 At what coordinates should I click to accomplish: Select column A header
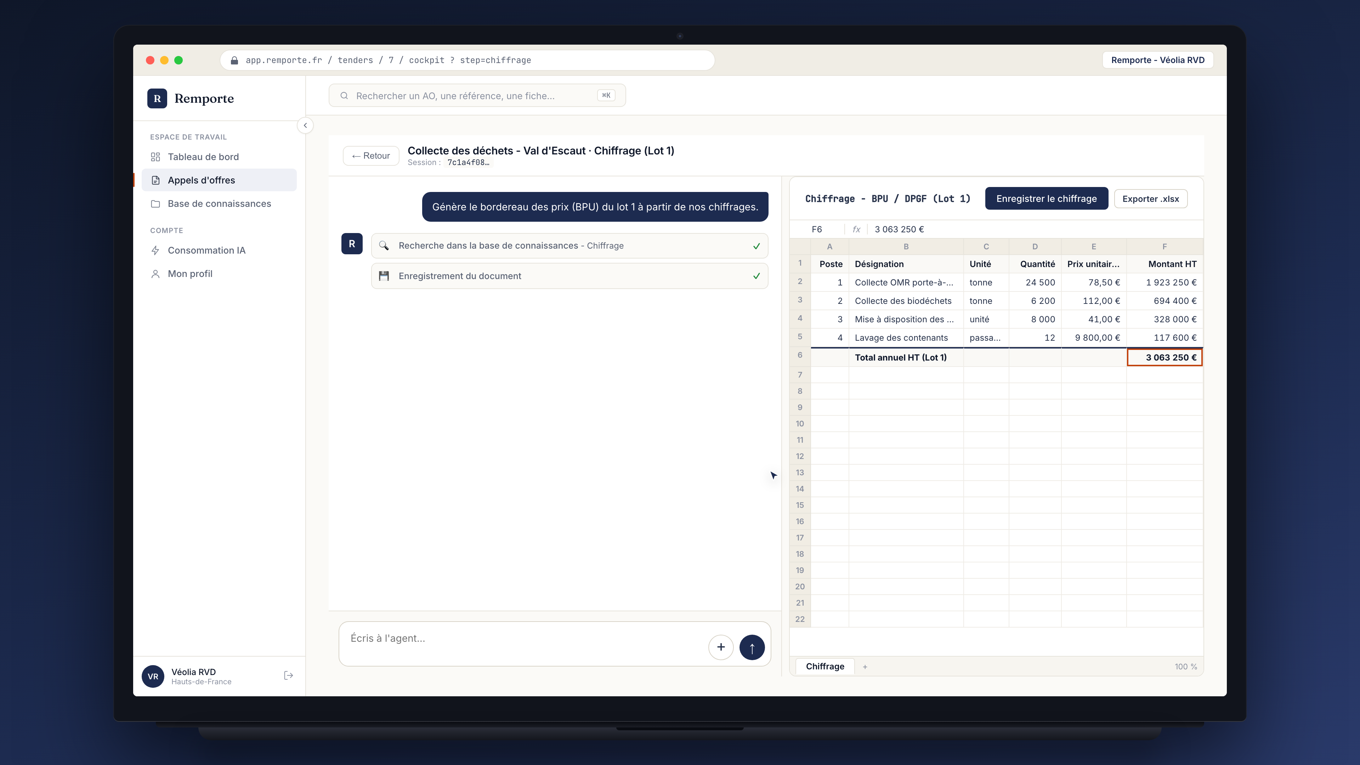(x=829, y=246)
